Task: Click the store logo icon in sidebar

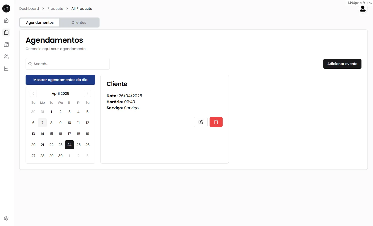Action: click(6, 8)
